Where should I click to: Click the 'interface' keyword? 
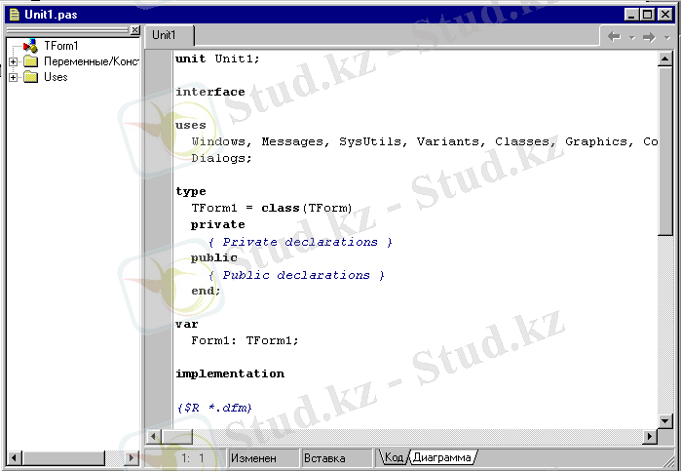pos(210,92)
